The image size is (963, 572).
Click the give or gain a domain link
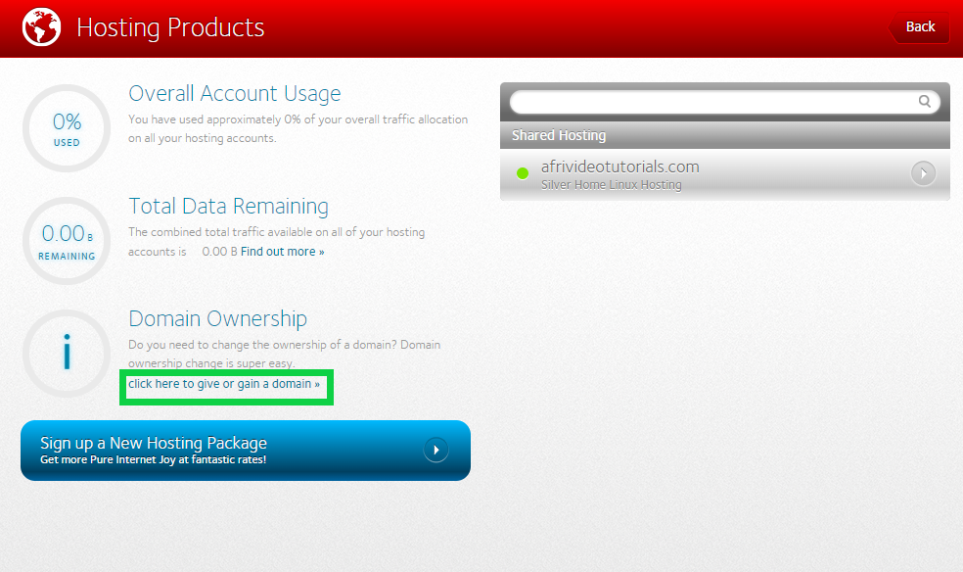click(x=224, y=384)
